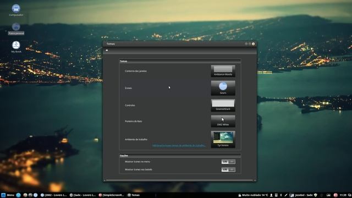Go back using the arrow in Temas window
The width and height of the screenshot is (352, 198).
pos(107,50)
